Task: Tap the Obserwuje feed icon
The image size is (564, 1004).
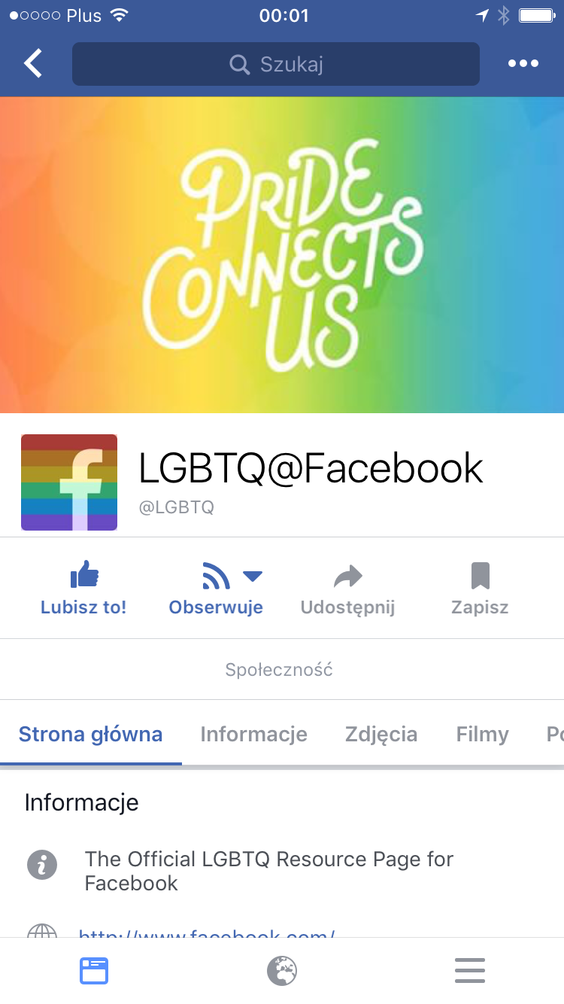Action: click(217, 577)
